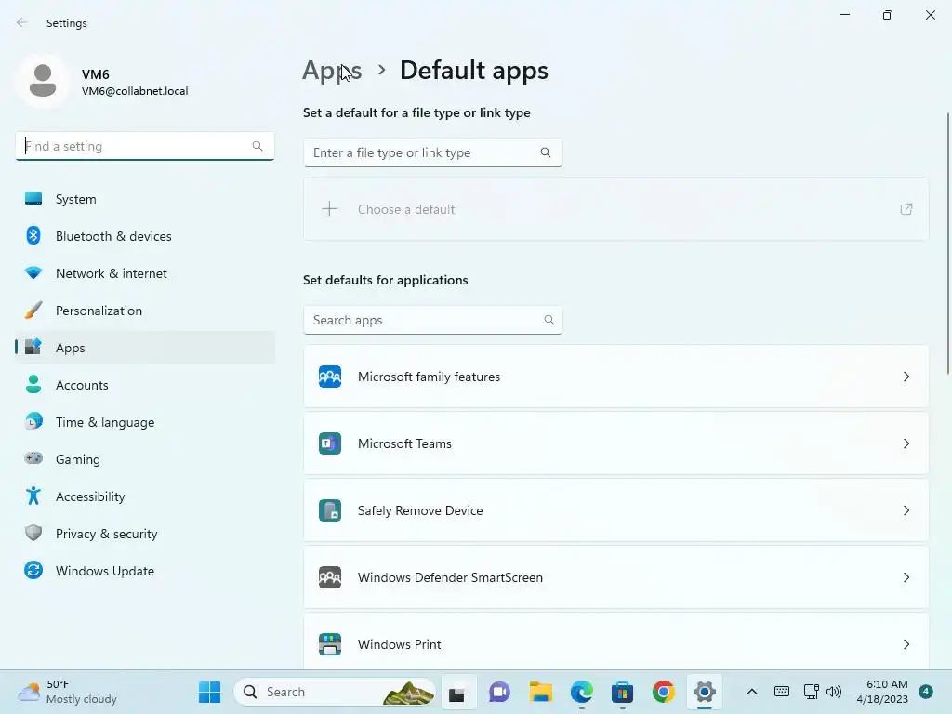Click the magnifier icon in Find a setting
952x714 pixels.
coord(258,146)
